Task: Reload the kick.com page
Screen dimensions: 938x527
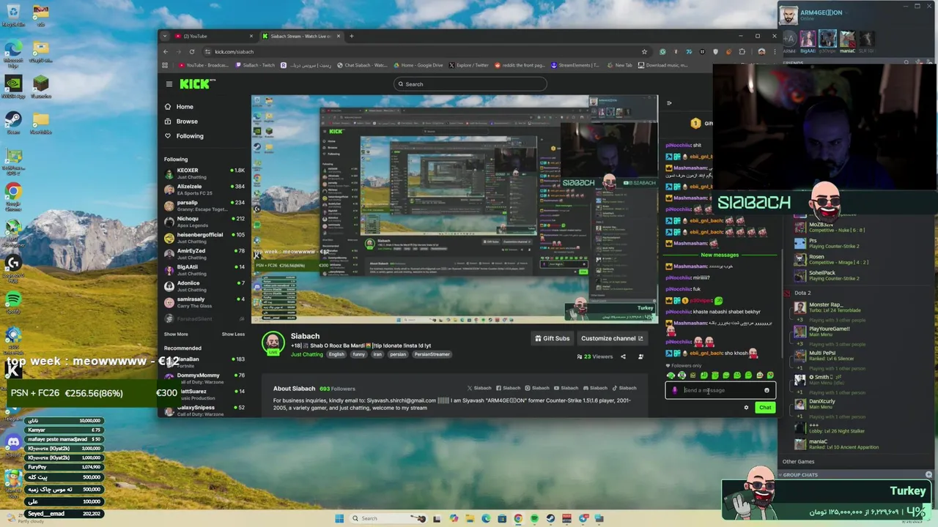Action: (x=192, y=52)
